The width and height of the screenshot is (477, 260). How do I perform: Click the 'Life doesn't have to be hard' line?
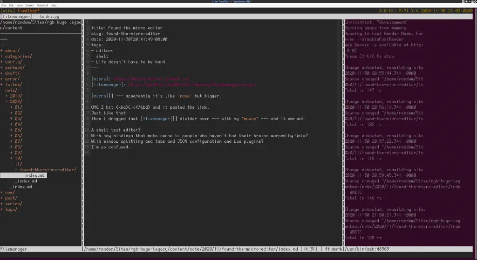(x=128, y=62)
